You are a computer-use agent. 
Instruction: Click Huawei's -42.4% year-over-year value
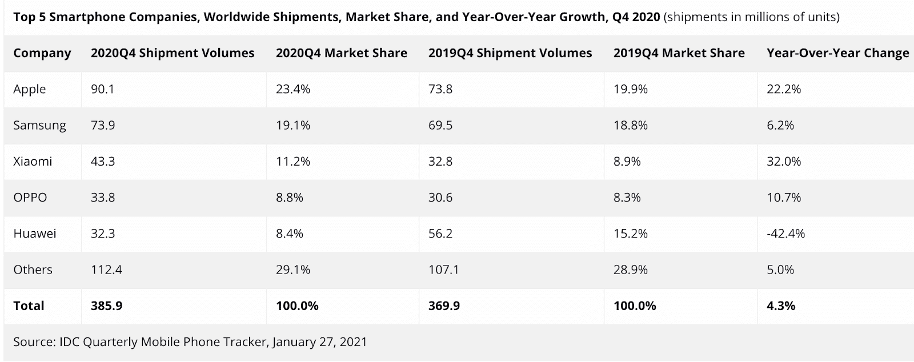[x=786, y=234]
